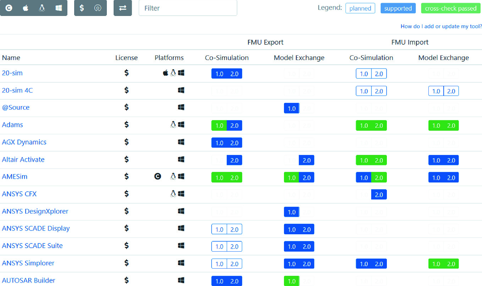
Task: Toggle the commercial dollar license filter
Action: click(82, 8)
